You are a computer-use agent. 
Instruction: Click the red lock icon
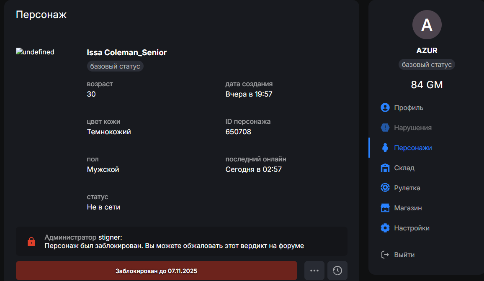31,242
